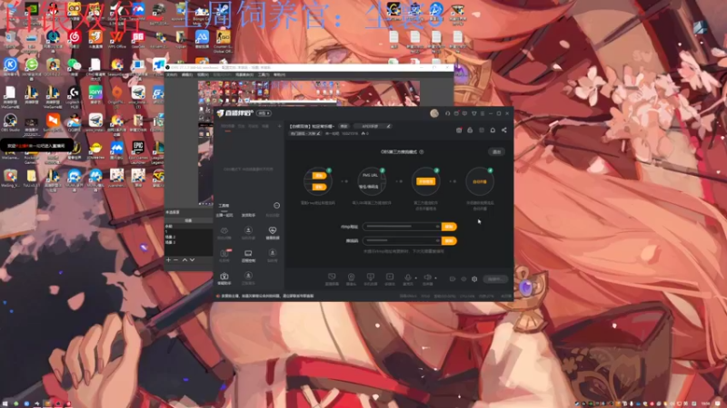Click rtmp address input field
The height and width of the screenshot is (408, 727).
point(402,227)
